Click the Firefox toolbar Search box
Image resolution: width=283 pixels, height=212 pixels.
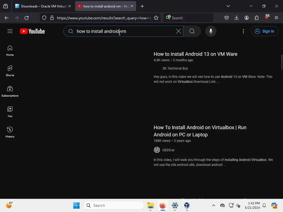(188, 18)
